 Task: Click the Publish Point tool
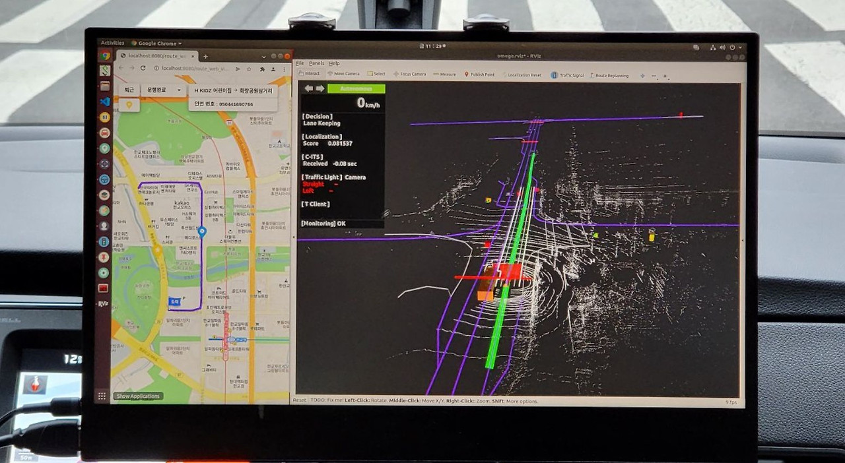(x=480, y=75)
